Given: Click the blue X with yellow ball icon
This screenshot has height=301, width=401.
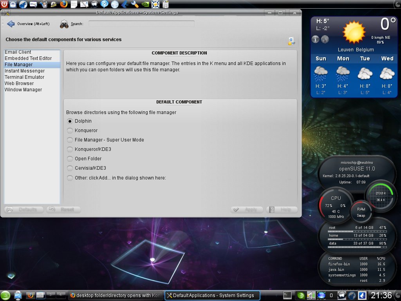Looking at the screenshot, I should pyautogui.click(x=155, y=4).
